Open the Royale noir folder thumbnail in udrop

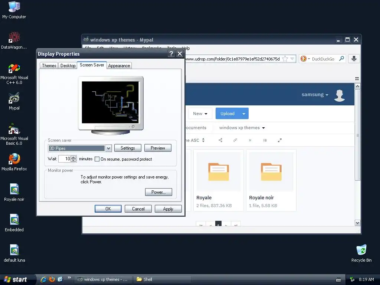pyautogui.click(x=271, y=172)
